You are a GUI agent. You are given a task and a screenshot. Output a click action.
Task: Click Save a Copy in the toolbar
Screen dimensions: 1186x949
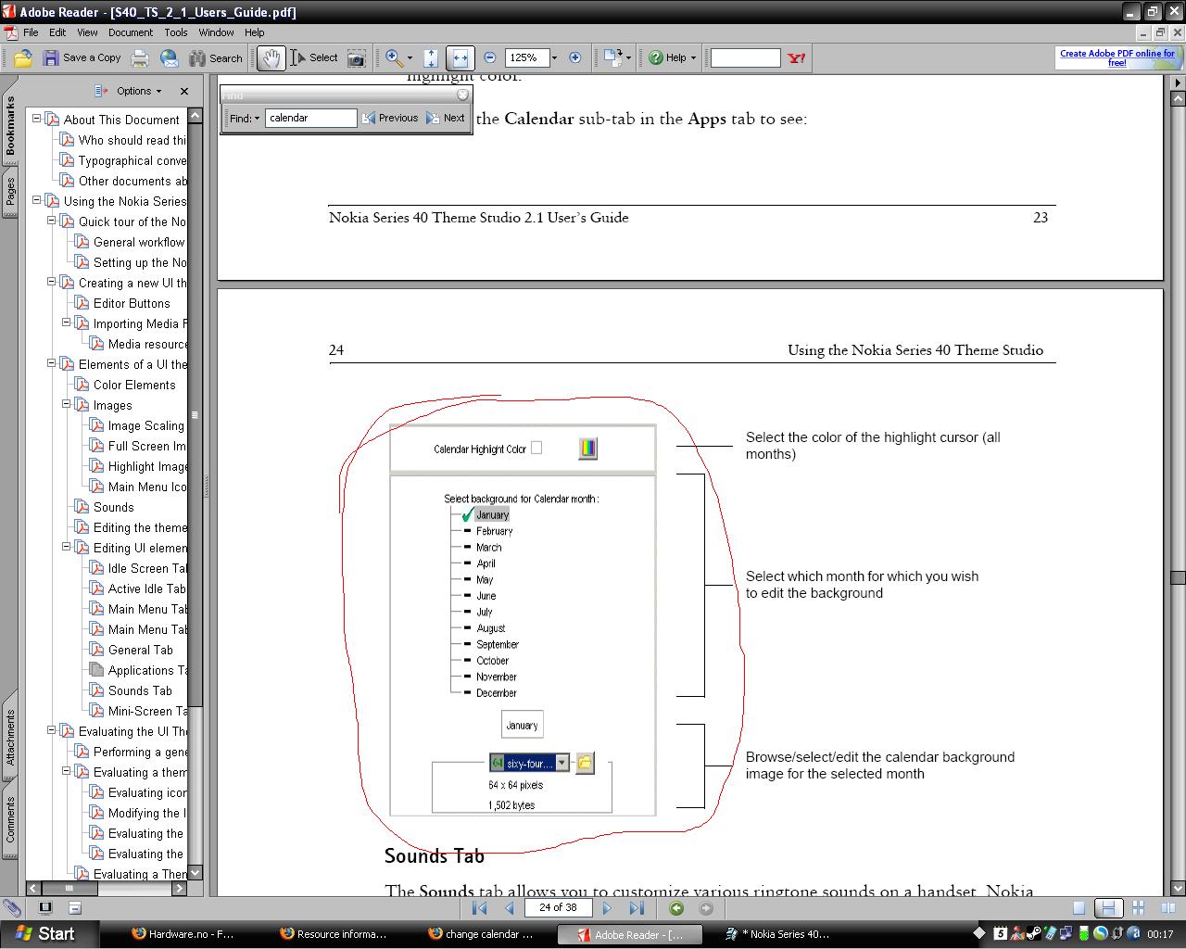[x=82, y=57]
